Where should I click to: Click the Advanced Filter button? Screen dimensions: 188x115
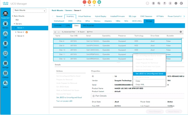pos(69,32)
